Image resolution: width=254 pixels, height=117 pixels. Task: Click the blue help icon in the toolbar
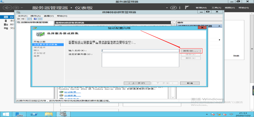(35, 19)
